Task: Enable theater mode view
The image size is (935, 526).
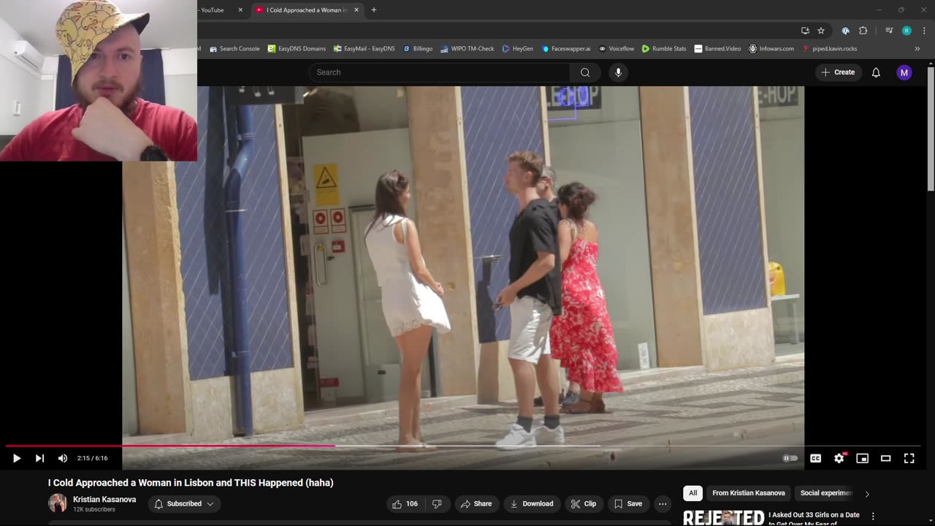Action: pos(885,458)
